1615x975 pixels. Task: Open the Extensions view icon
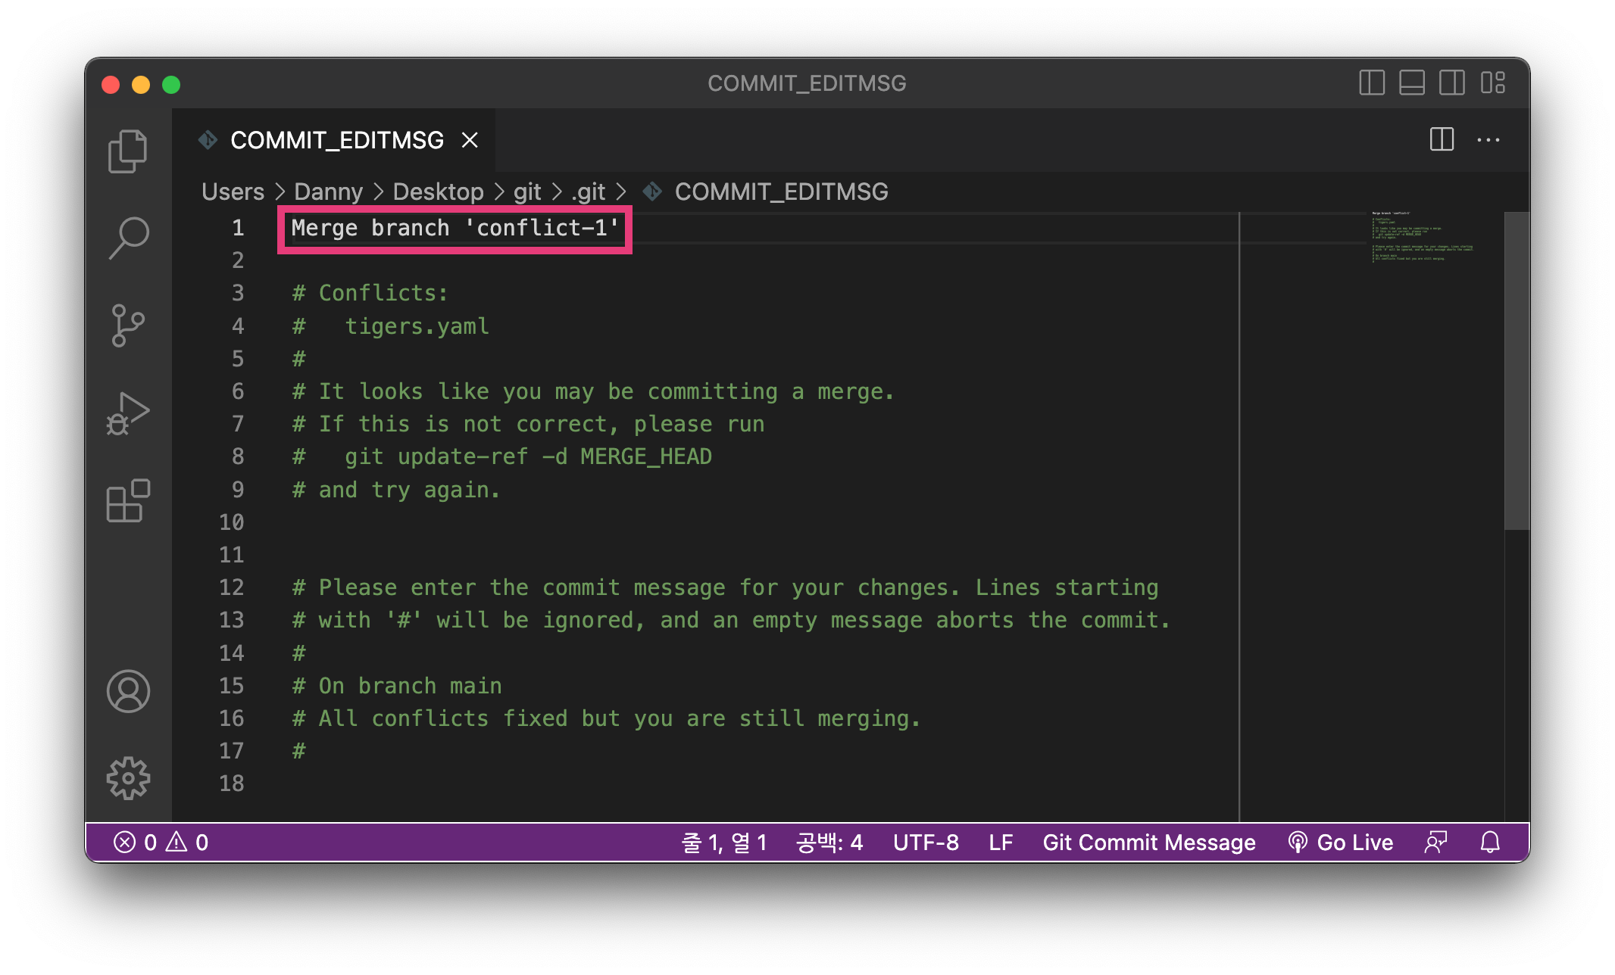click(128, 500)
